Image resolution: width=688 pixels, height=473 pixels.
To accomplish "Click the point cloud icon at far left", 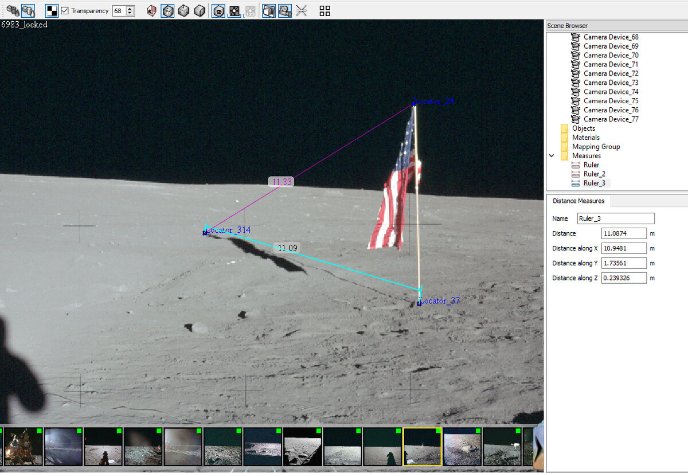I will point(12,11).
